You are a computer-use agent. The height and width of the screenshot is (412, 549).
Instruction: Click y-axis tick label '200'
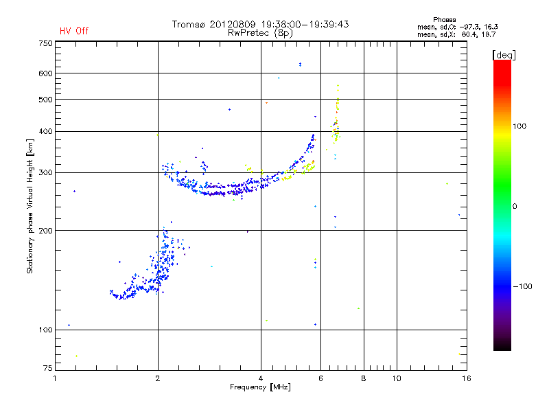[46, 231]
